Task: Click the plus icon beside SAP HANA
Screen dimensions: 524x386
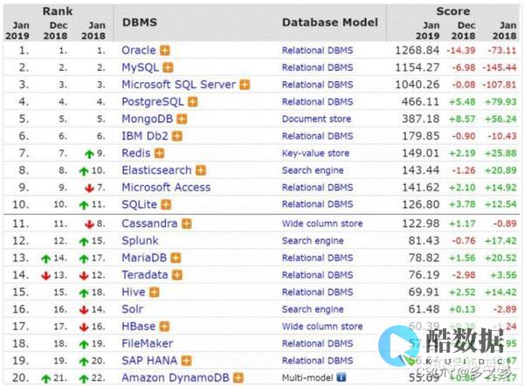Action: point(187,361)
